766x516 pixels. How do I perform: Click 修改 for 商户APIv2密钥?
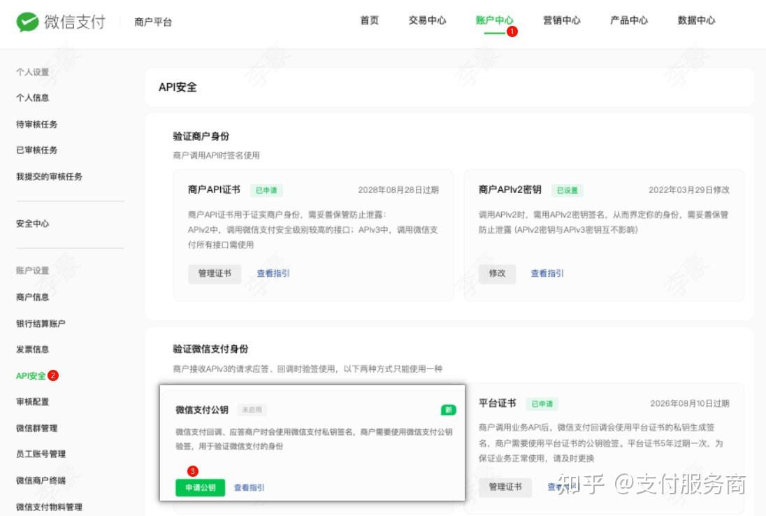click(498, 273)
